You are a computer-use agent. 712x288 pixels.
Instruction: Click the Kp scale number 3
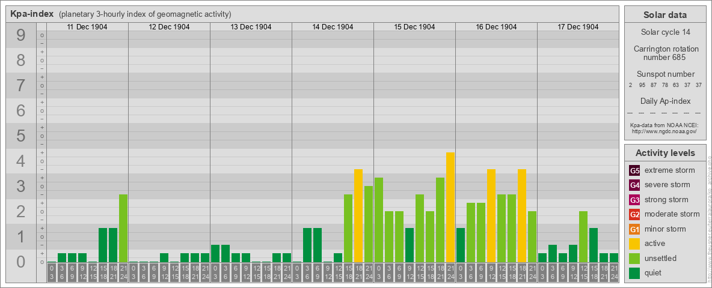click(x=21, y=186)
